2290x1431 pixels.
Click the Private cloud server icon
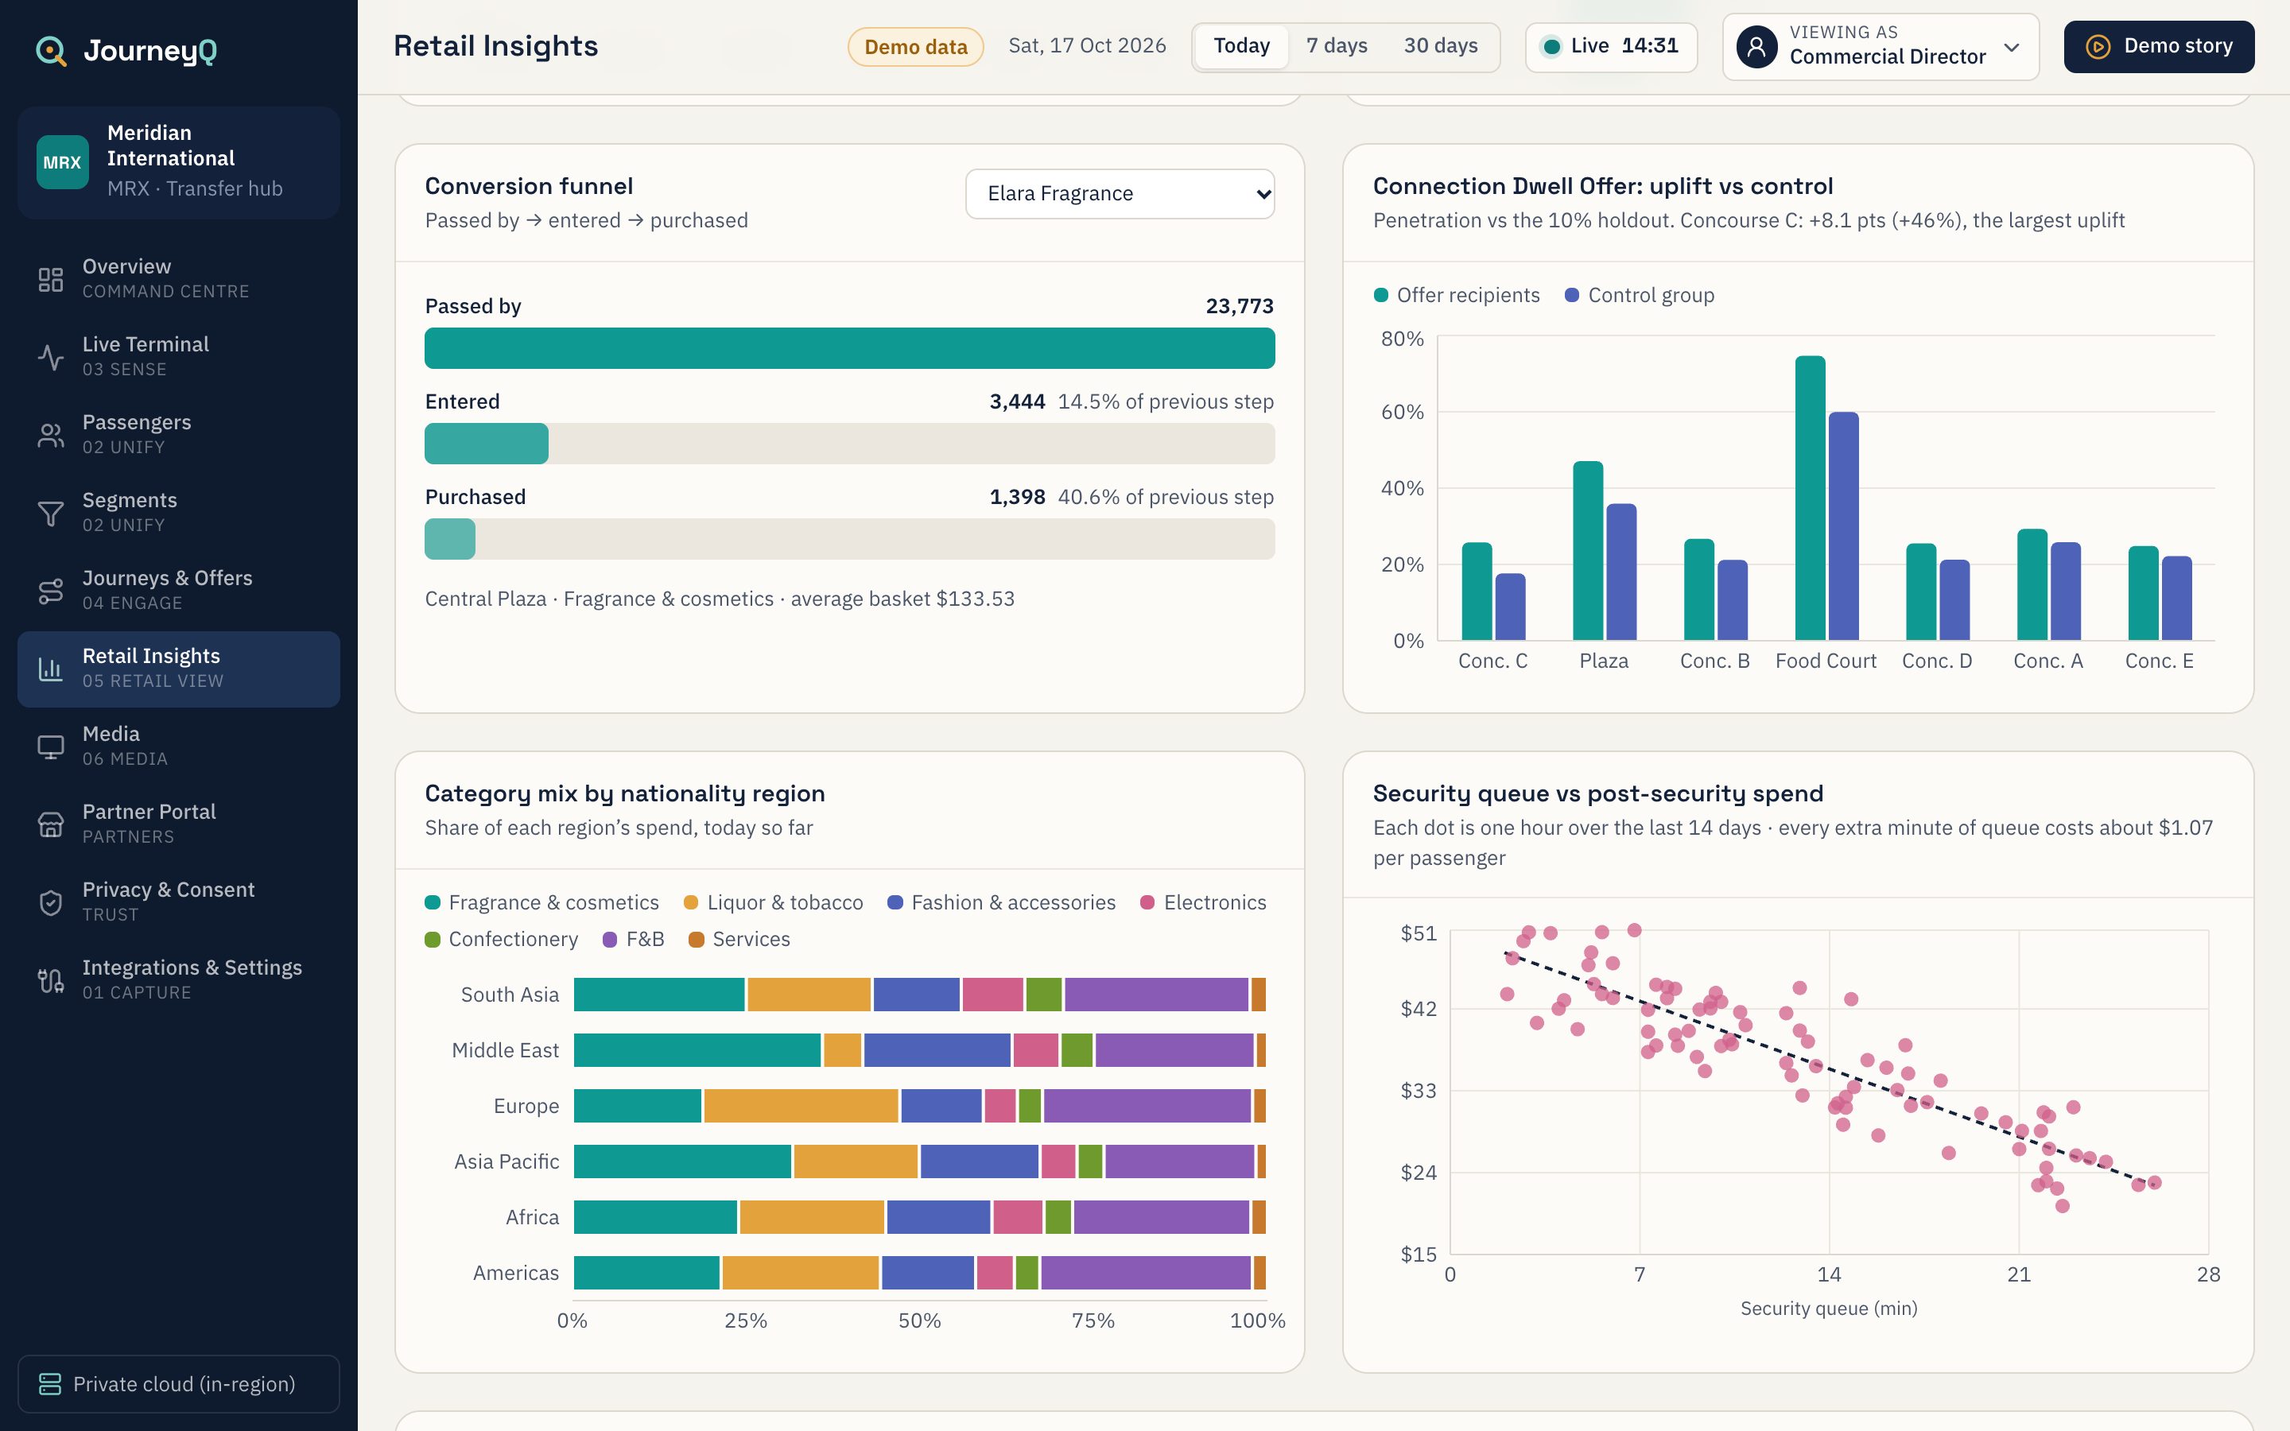tap(50, 1383)
